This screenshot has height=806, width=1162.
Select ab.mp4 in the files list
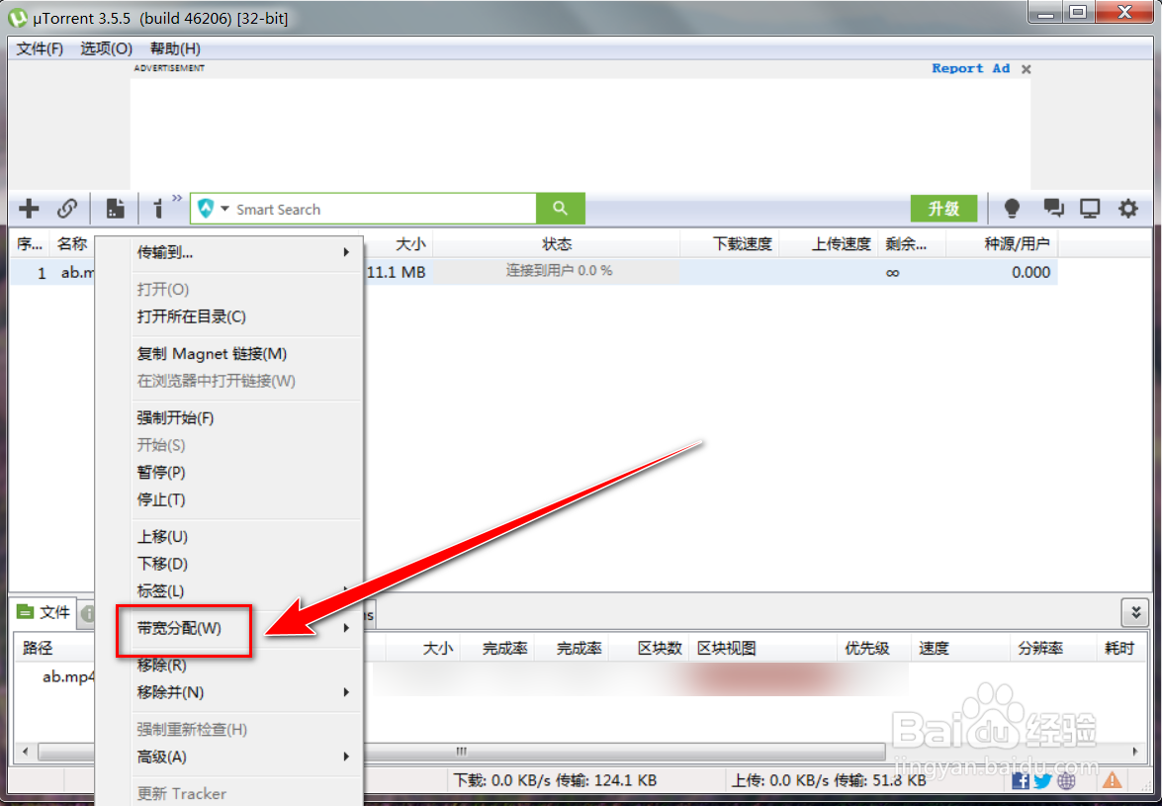tap(66, 675)
